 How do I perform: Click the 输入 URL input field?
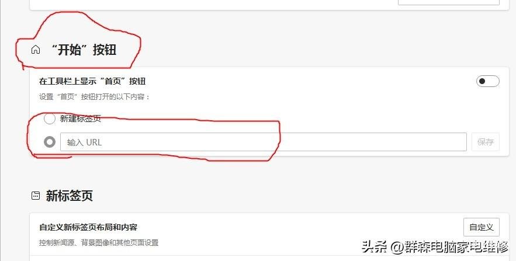pyautogui.click(x=264, y=142)
